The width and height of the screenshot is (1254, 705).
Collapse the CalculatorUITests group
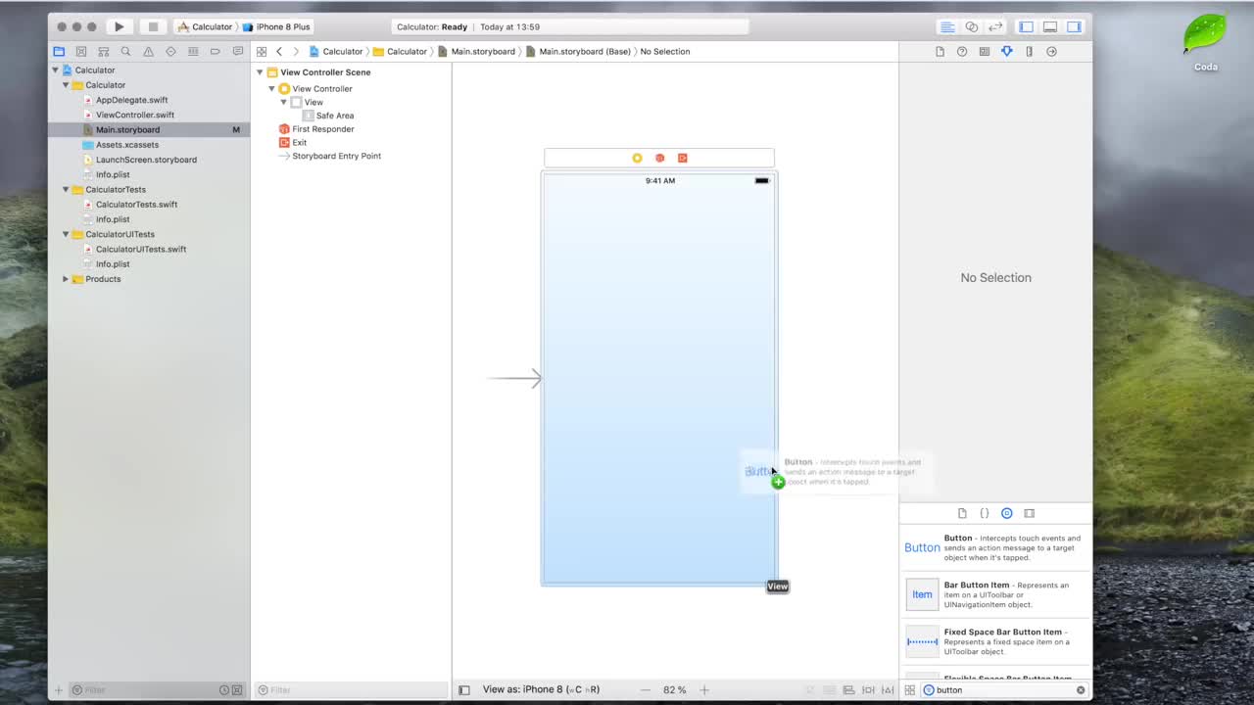point(66,234)
